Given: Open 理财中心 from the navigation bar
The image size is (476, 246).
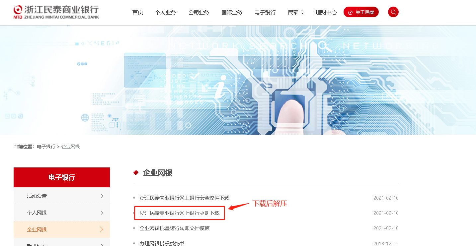Looking at the screenshot, I should (x=326, y=12).
